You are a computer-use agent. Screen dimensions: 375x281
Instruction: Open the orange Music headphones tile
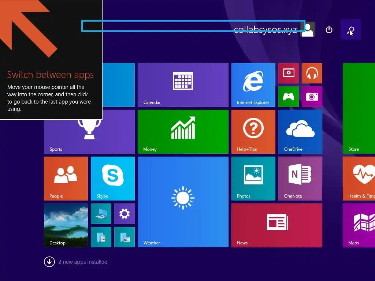312,73
